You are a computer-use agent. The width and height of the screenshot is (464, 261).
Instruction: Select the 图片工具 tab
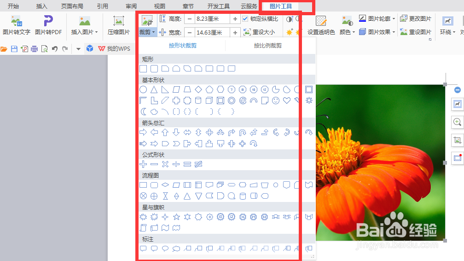coord(280,6)
